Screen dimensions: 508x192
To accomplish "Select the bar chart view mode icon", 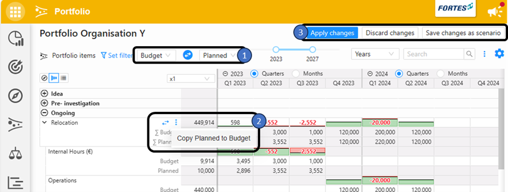I will tap(53, 78).
